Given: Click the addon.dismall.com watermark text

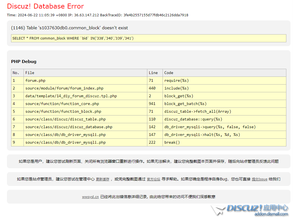Looking at the screenshot, I should tap(271, 214).
